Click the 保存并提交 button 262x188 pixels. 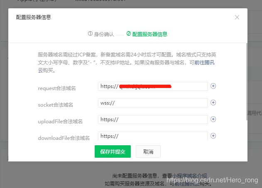point(113,151)
